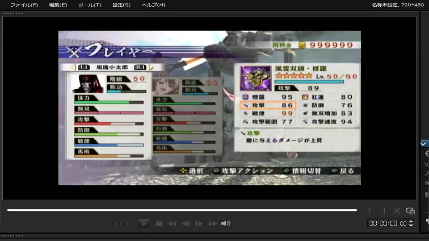Image resolution: width=429 pixels, height=241 pixels.
Task: Click the speaker volume icon
Action: (x=225, y=224)
